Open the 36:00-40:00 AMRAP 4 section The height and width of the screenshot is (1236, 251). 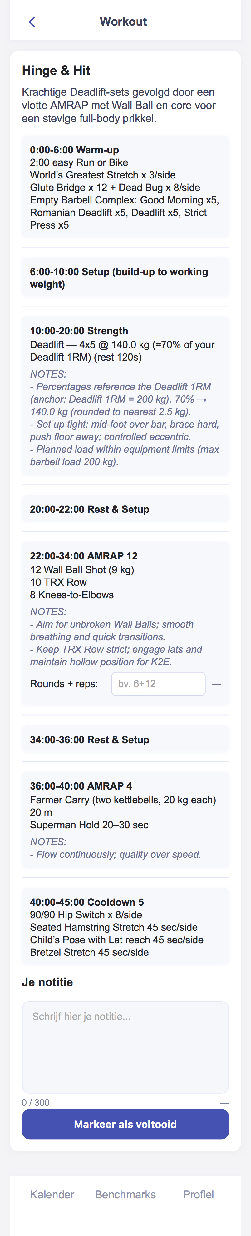125,821
